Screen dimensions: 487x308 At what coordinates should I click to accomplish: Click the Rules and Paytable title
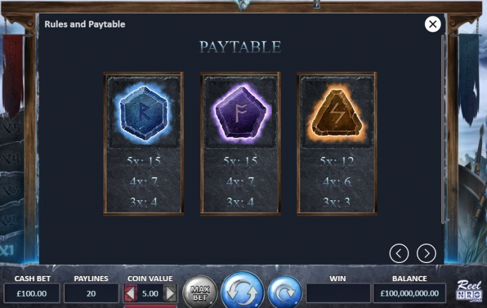[x=85, y=24]
